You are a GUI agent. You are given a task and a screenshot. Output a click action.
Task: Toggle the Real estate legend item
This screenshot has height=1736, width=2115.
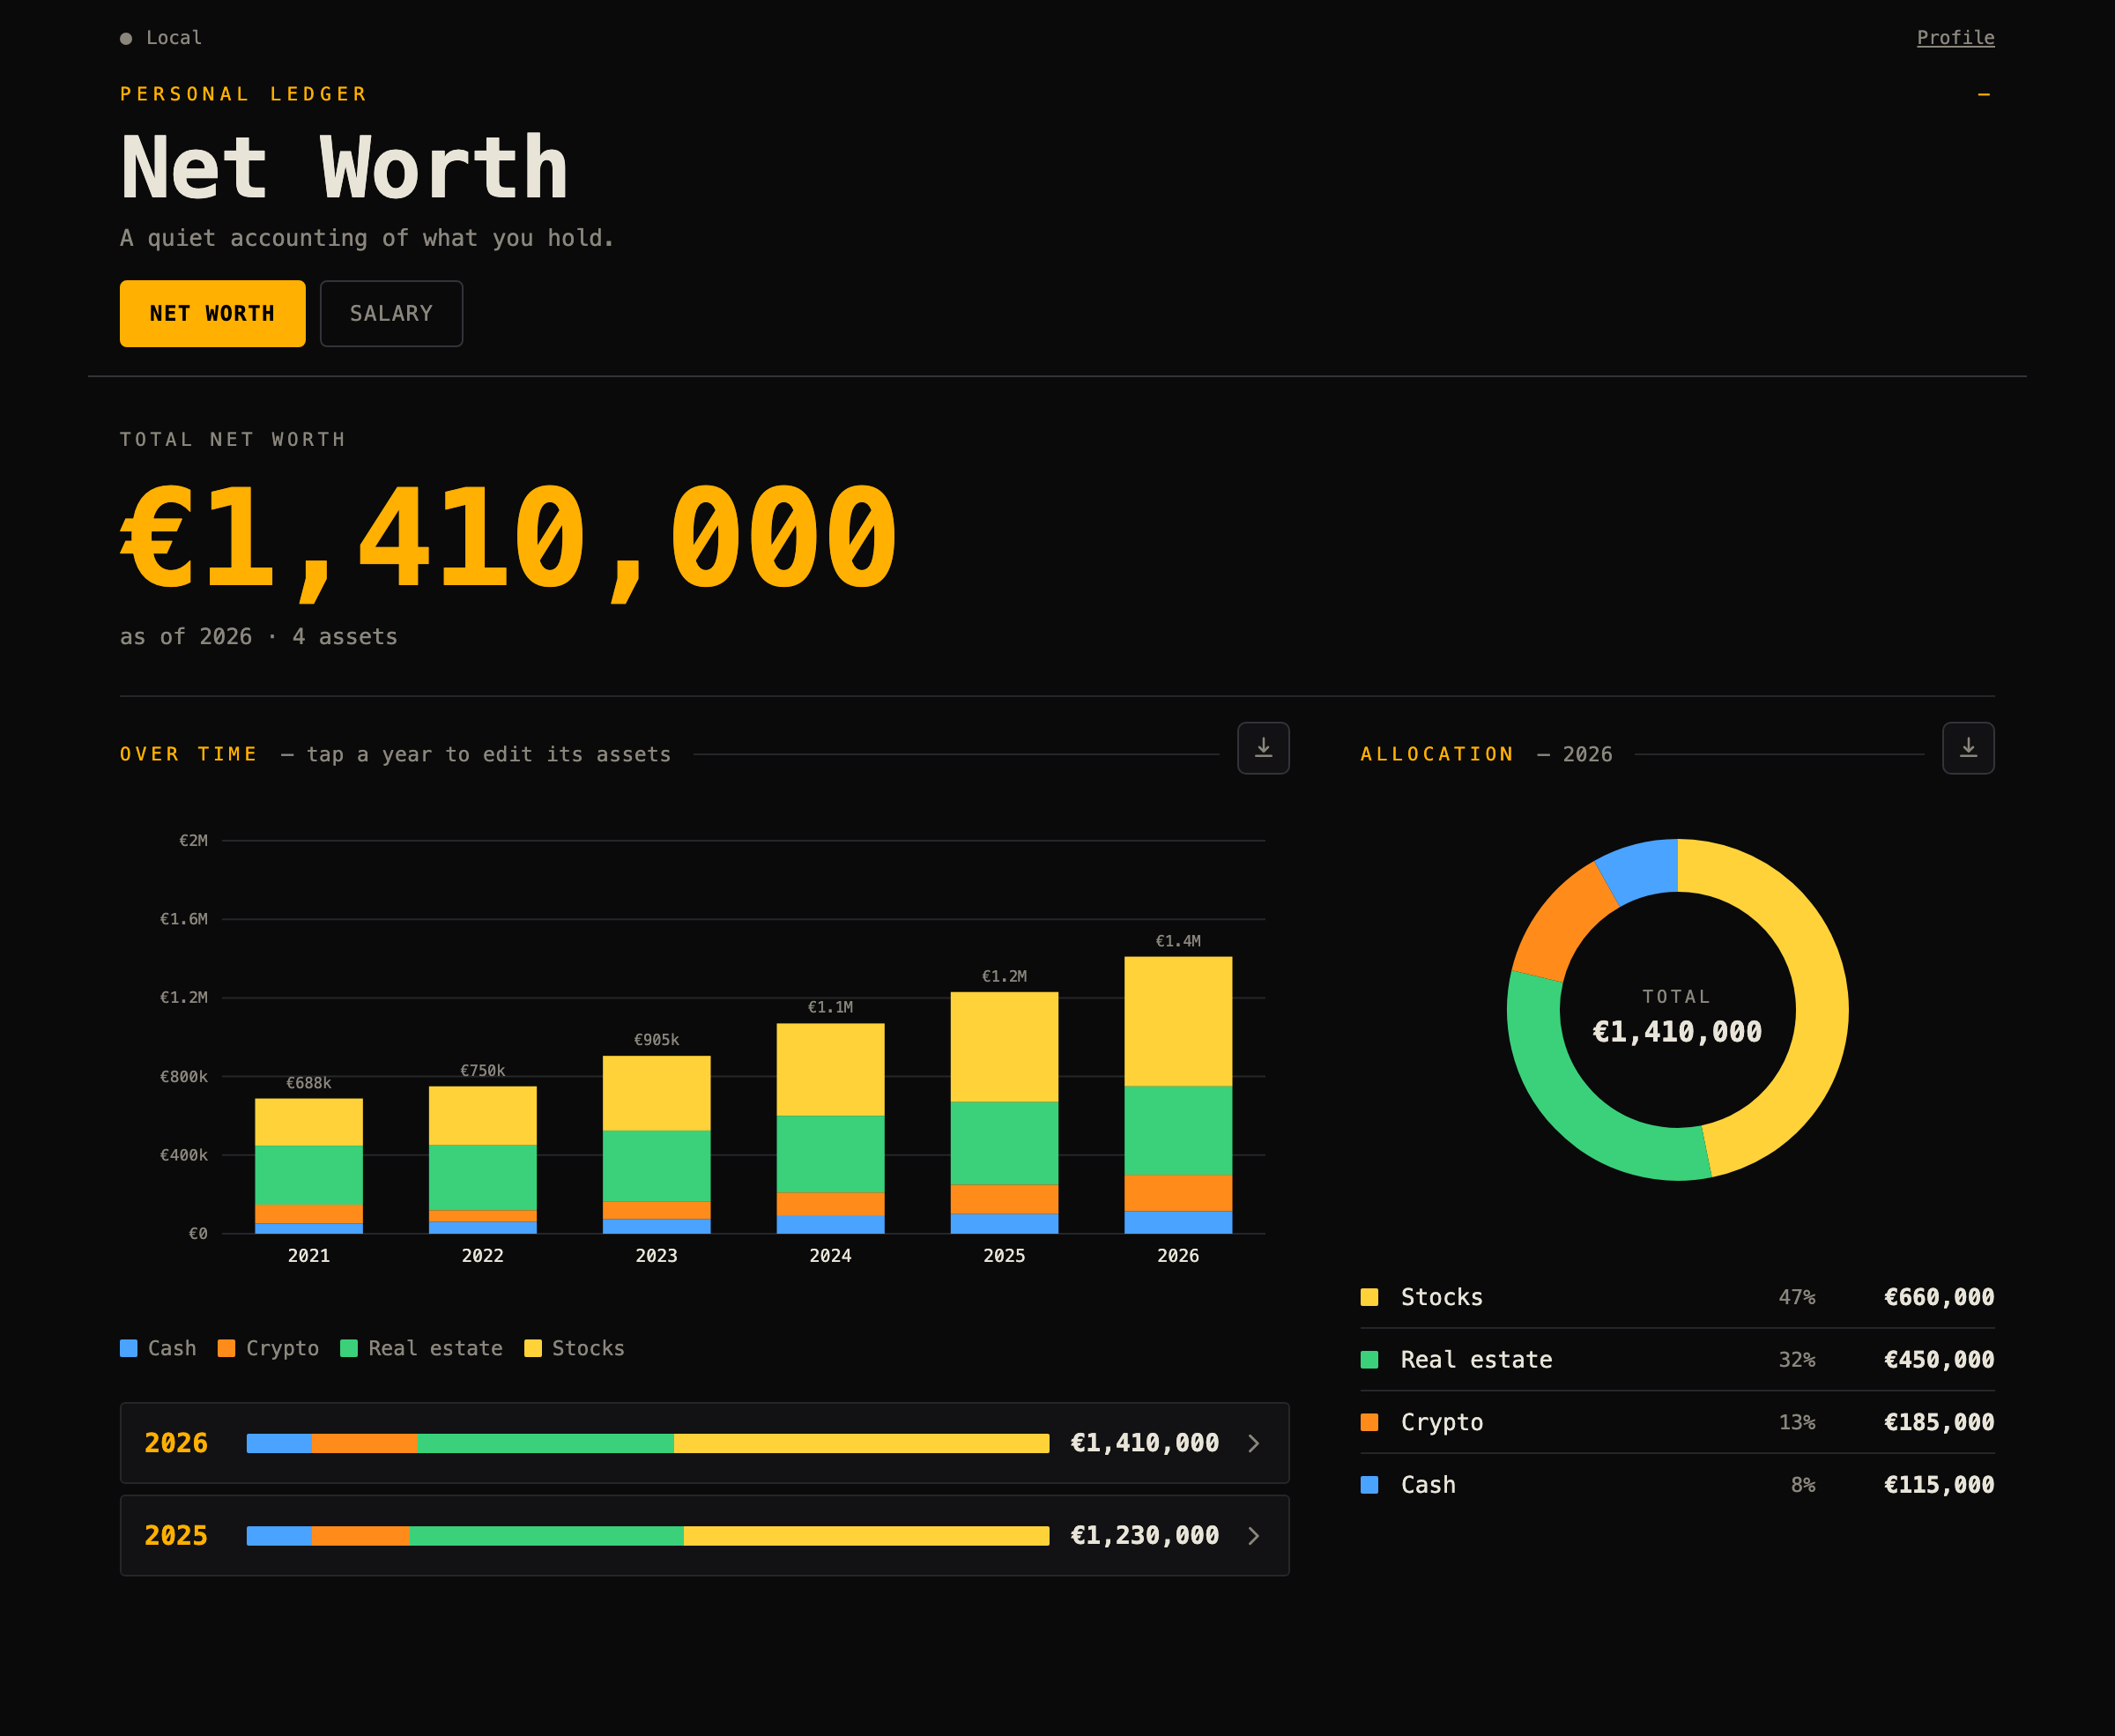tap(422, 1348)
